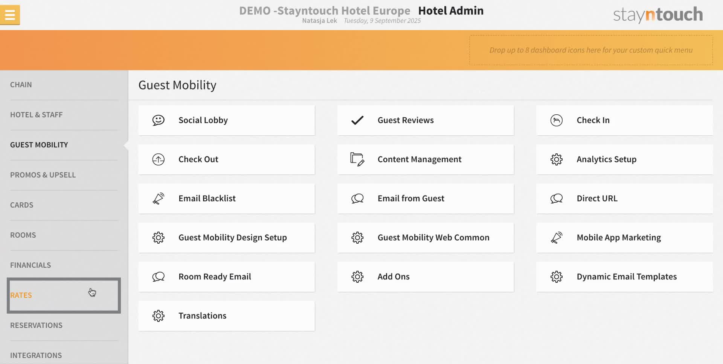Click the Email from Guest chat icon
Screen dimensions: 723x364
(357, 199)
